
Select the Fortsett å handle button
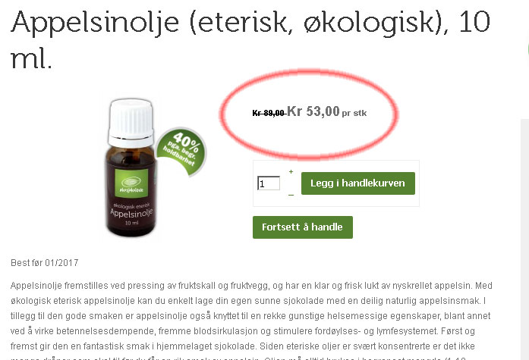coord(303,227)
